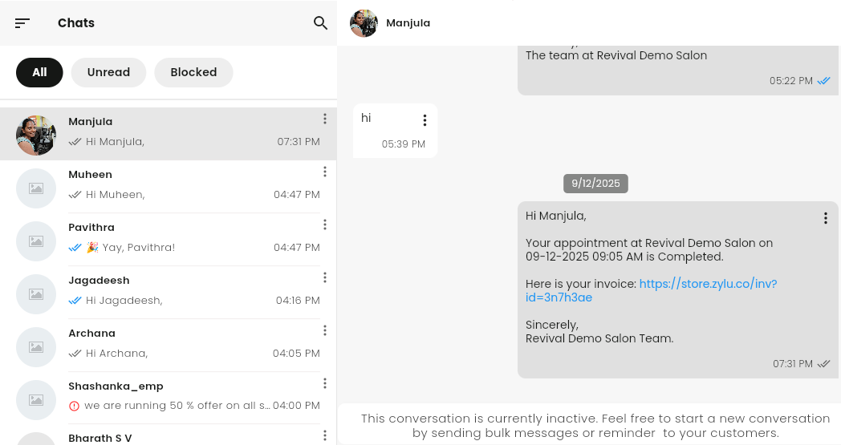
Task: Click Manjula's profile photo in chat header
Action: [x=364, y=23]
